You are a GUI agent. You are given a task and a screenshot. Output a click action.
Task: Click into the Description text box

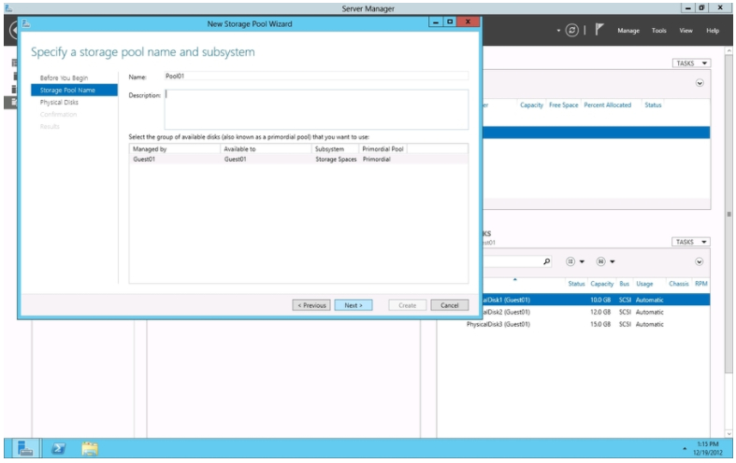316,109
